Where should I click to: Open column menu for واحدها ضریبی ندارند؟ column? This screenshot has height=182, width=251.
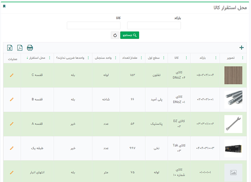88,58
